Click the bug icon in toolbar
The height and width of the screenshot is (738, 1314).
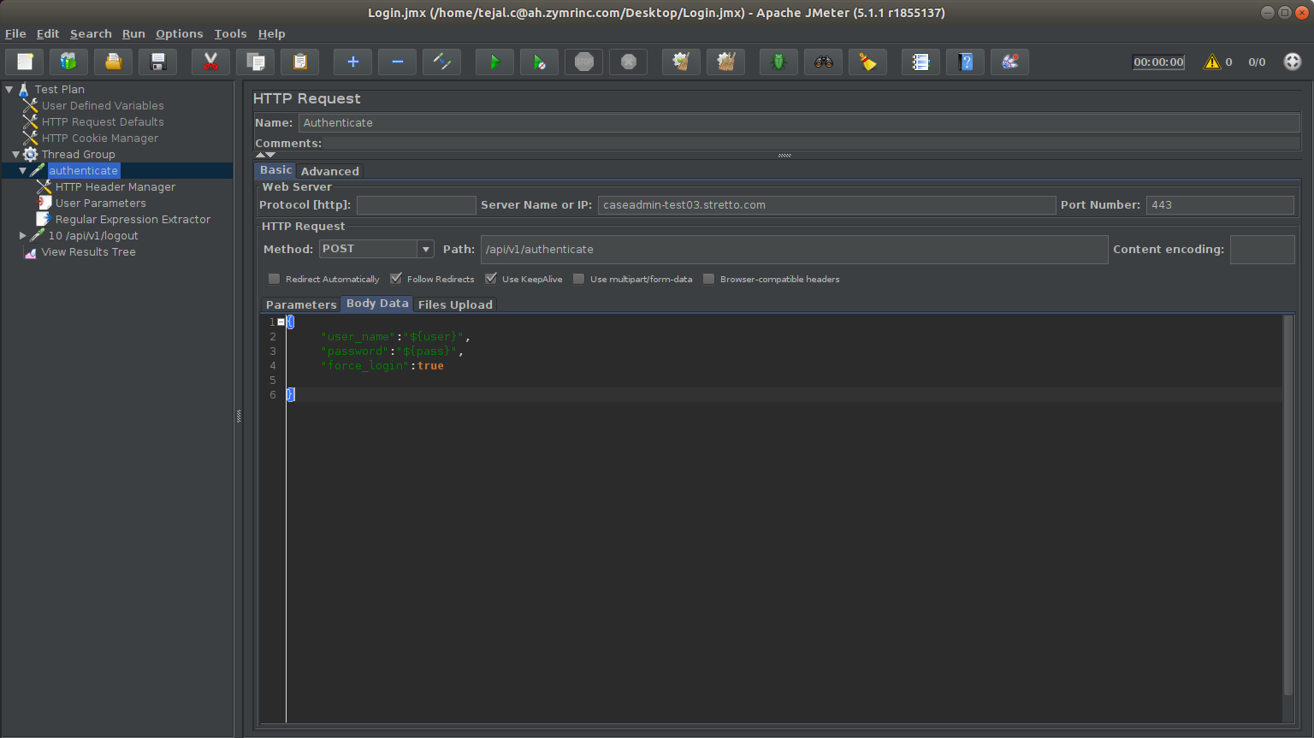click(x=778, y=62)
